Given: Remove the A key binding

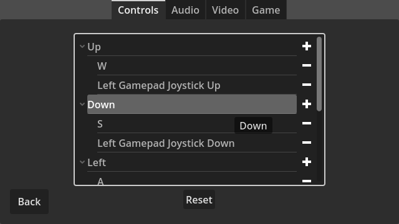Looking at the screenshot, I should [307, 181].
